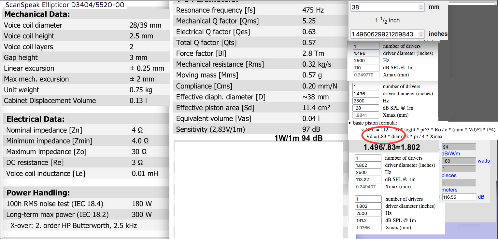Select the effective piston area value 11.4 cm²
This screenshot has height=239, width=498.
point(316,108)
